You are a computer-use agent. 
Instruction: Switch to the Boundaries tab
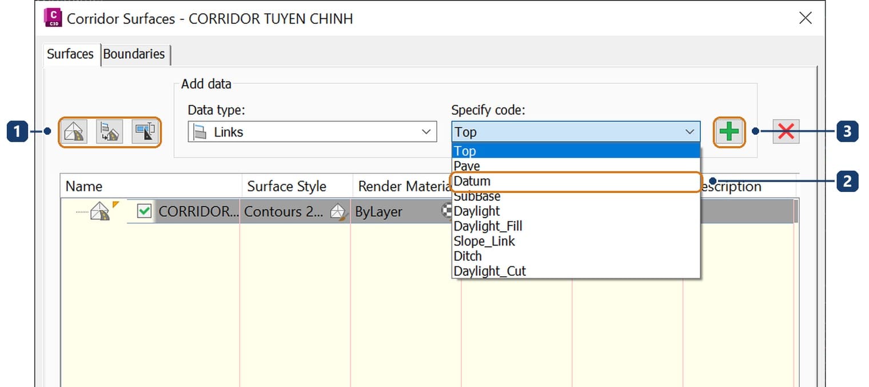pyautogui.click(x=134, y=54)
